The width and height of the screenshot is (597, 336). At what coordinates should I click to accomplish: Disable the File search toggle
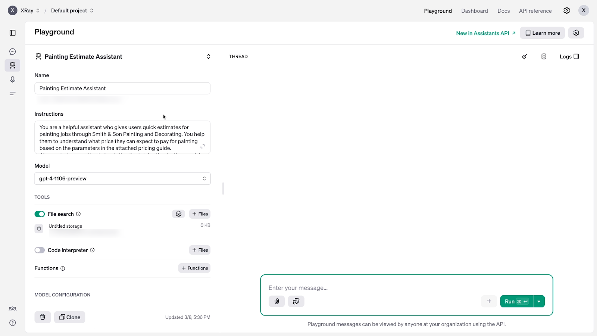[40, 214]
